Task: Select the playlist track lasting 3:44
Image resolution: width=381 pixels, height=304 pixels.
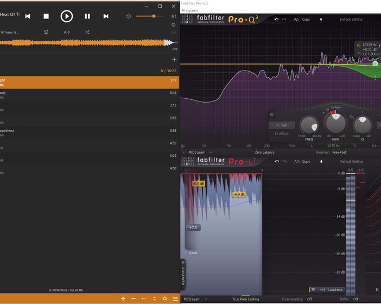Action: (x=90, y=95)
